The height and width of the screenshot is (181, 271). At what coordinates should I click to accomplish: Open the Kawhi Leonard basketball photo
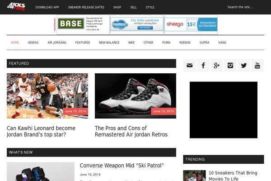(x=47, y=96)
